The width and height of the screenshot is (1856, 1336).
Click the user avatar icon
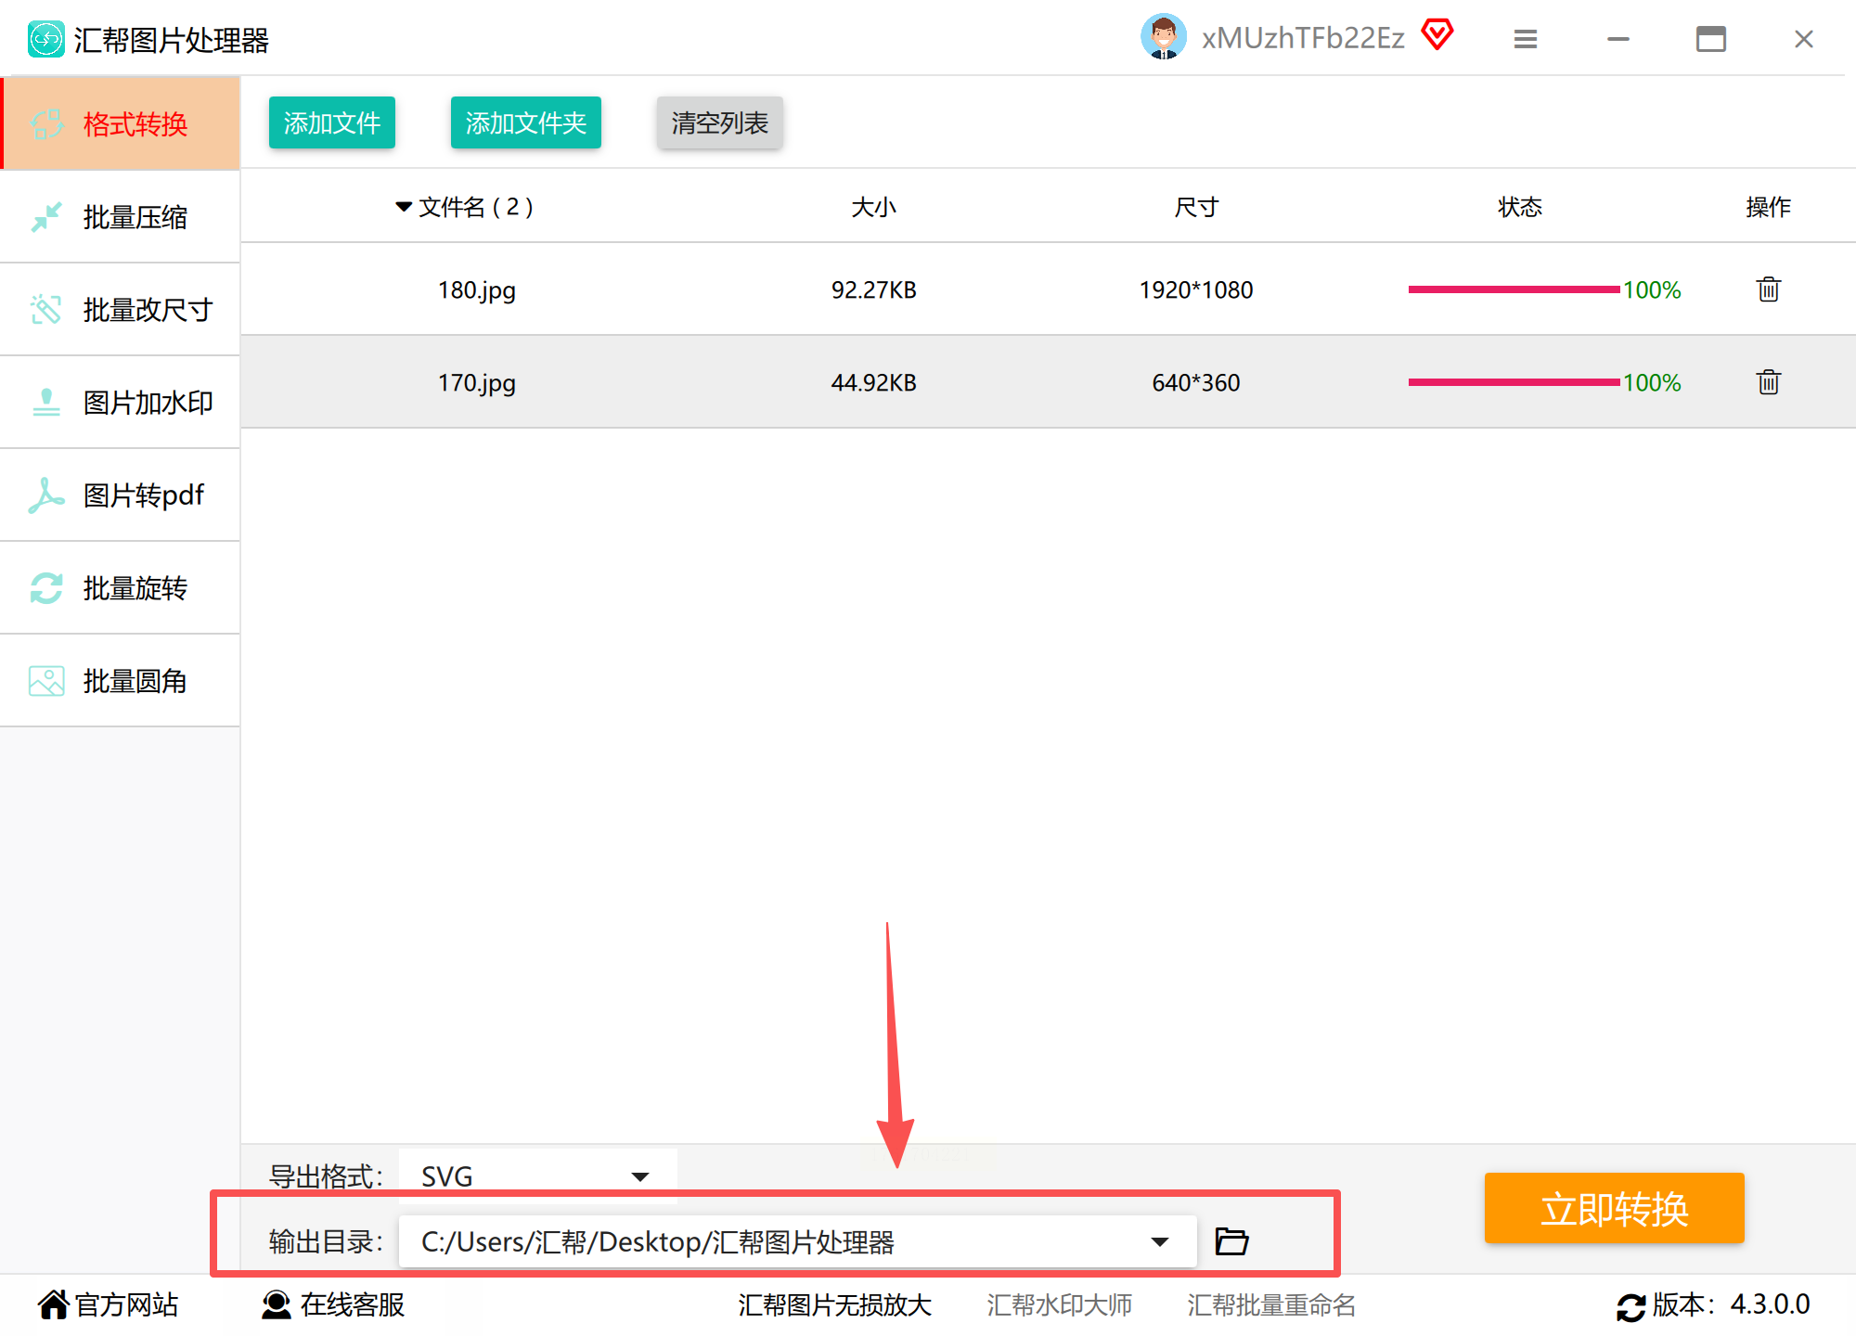coord(1163,38)
